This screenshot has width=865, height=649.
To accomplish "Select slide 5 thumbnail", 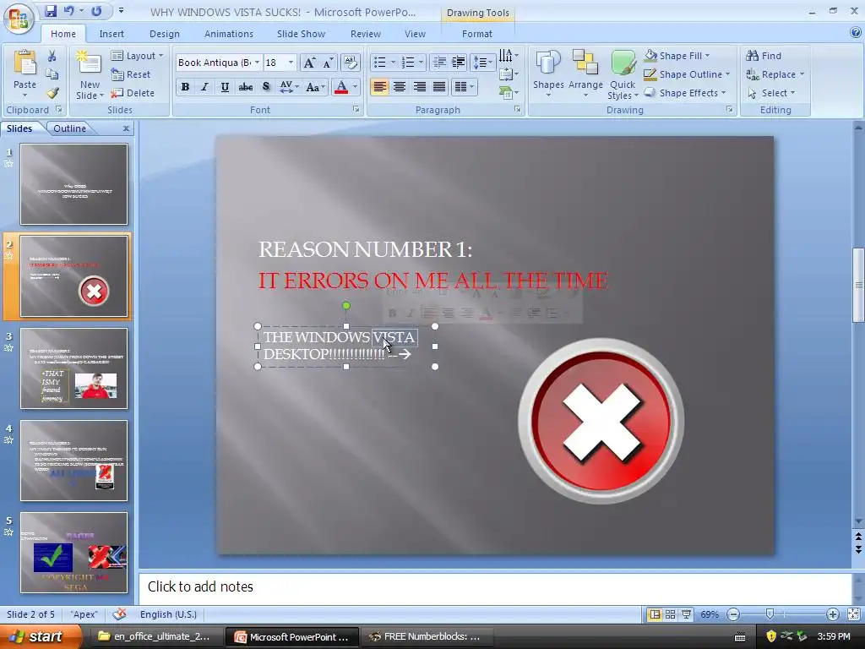I will point(74,553).
